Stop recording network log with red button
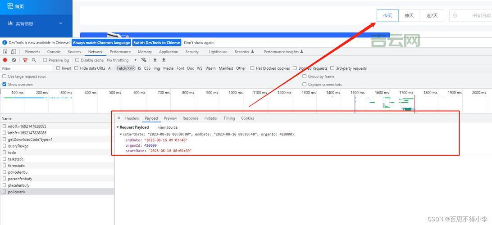This screenshot has height=225, width=492. click(5, 60)
